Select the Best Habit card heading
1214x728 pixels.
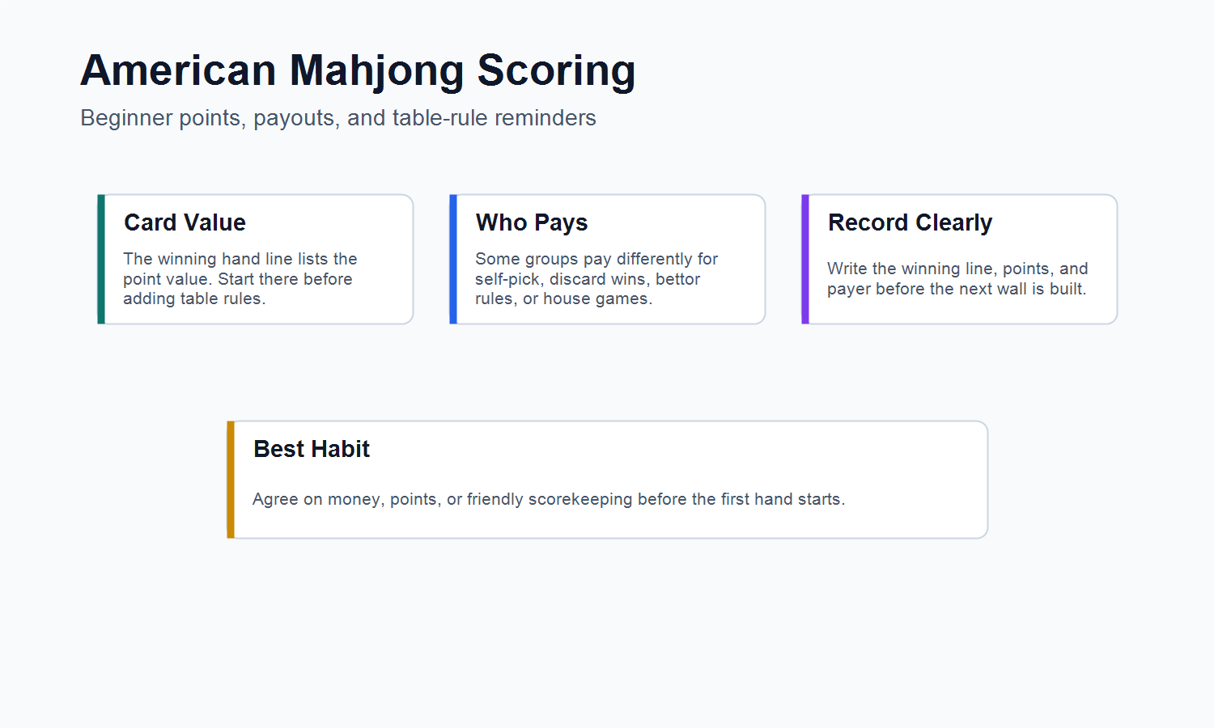pyautogui.click(x=312, y=449)
